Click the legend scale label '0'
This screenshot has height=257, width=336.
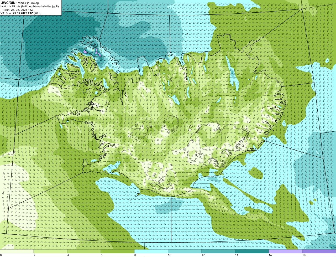click(x=1, y=255)
